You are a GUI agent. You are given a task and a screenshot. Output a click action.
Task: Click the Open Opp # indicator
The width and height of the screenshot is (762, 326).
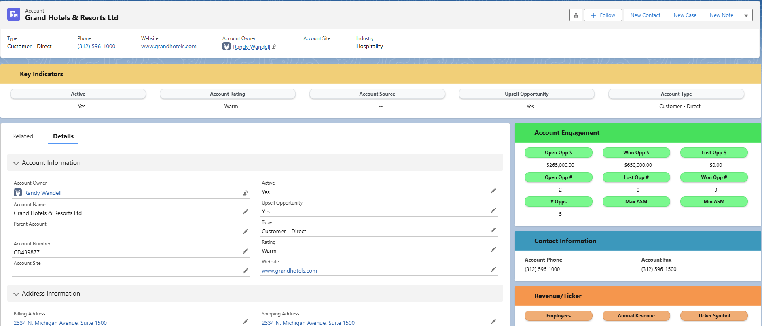558,177
